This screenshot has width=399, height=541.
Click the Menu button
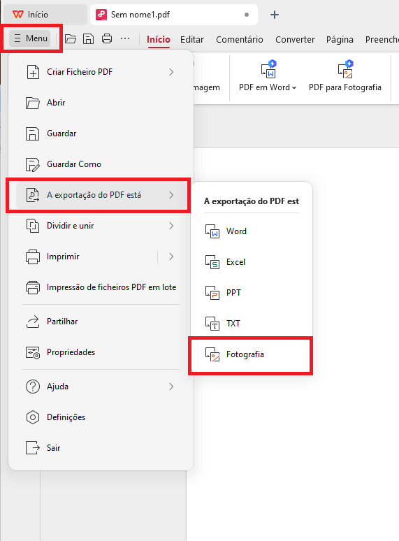(x=31, y=38)
